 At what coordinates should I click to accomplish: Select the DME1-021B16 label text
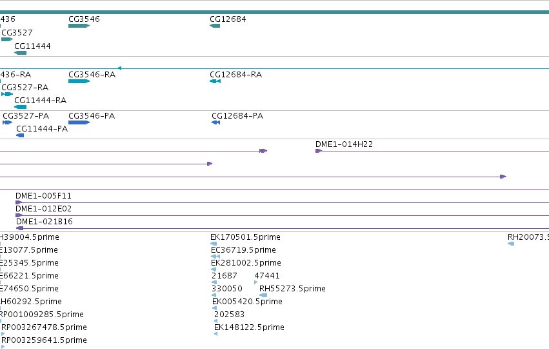click(45, 222)
